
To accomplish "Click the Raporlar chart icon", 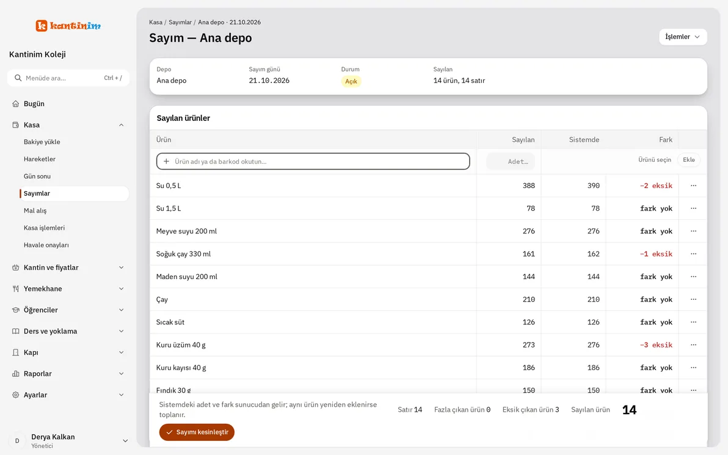I will coord(16,374).
